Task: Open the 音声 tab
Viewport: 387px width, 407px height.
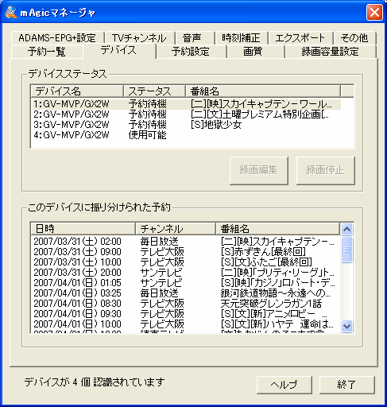Action: (192, 38)
